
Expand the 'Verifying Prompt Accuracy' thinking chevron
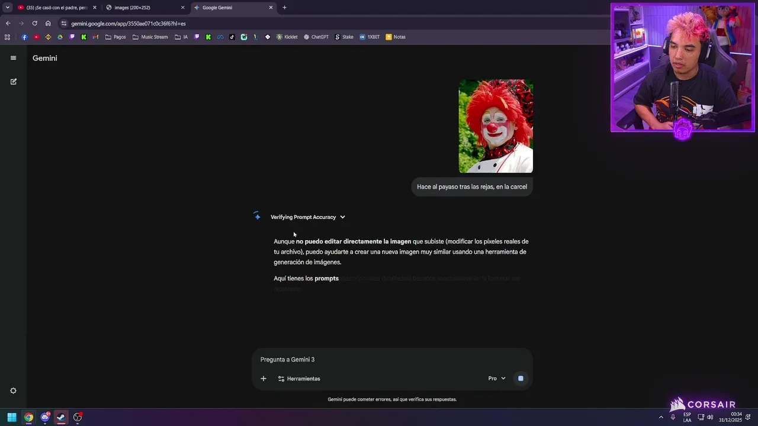coord(342,217)
